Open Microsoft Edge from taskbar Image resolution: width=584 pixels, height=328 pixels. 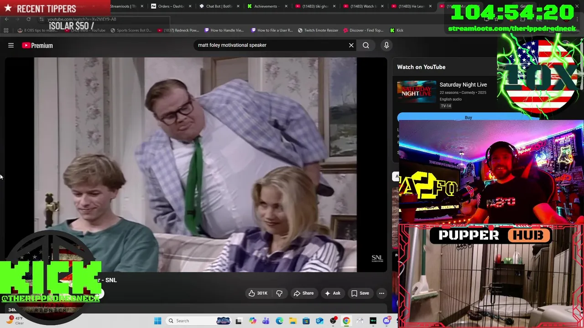coord(279,321)
